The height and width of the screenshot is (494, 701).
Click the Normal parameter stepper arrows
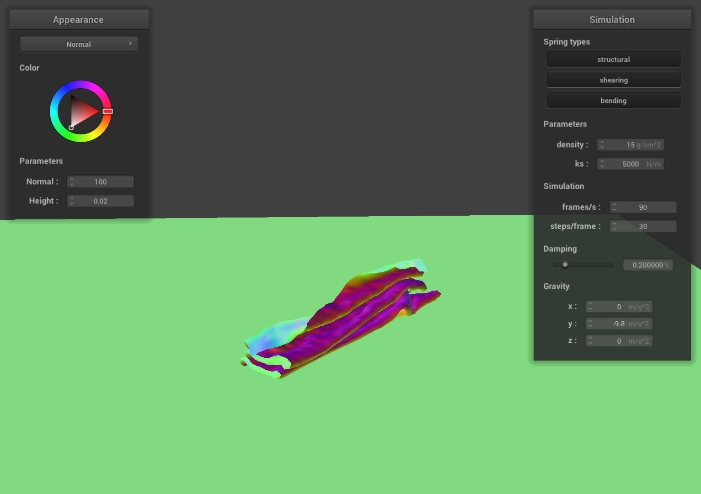[x=72, y=182]
